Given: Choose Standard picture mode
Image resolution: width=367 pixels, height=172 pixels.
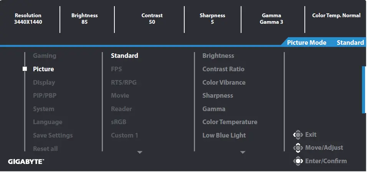Looking at the screenshot, I should coord(124,56).
